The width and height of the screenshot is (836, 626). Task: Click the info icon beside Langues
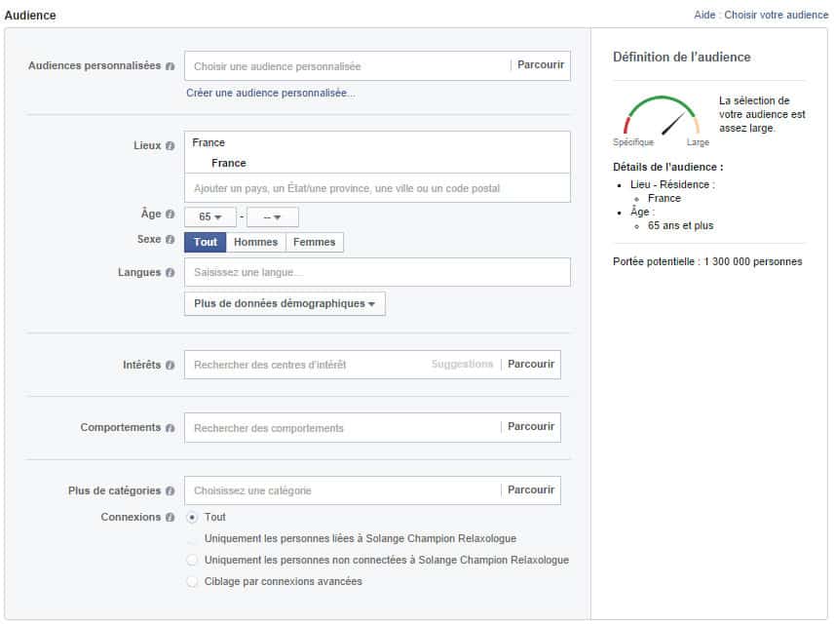tap(171, 273)
